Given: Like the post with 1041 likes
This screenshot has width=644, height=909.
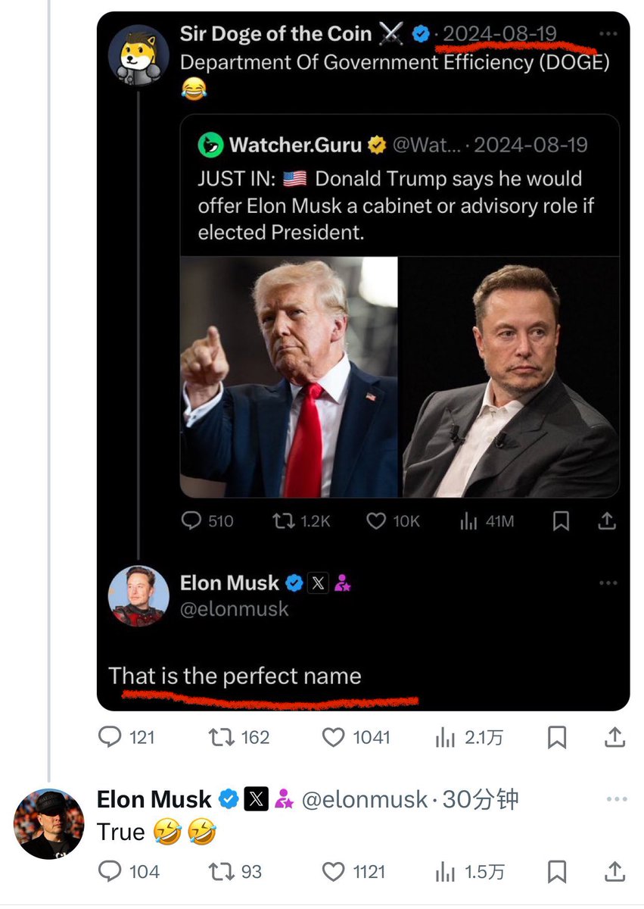Looking at the screenshot, I should point(334,737).
